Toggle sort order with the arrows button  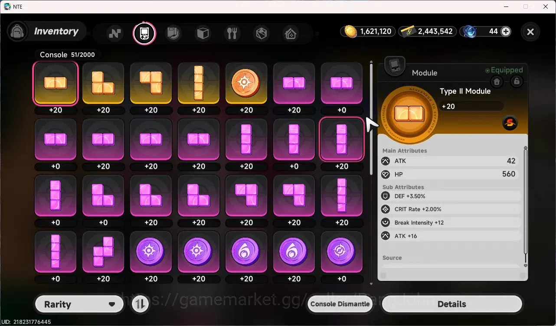click(x=140, y=304)
